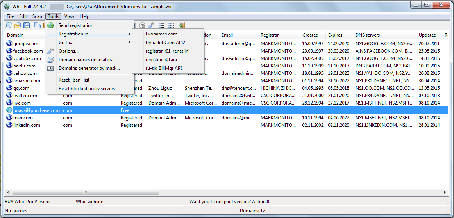Open Domain names generator... menu entry
Viewport: 454px width, 218px height.
[x=86, y=60]
